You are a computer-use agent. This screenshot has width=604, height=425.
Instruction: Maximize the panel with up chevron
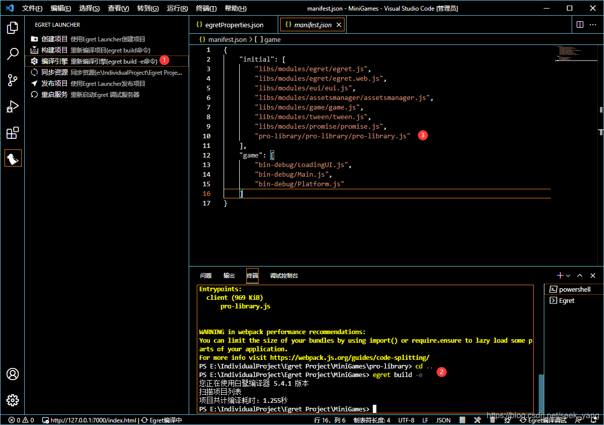580,276
